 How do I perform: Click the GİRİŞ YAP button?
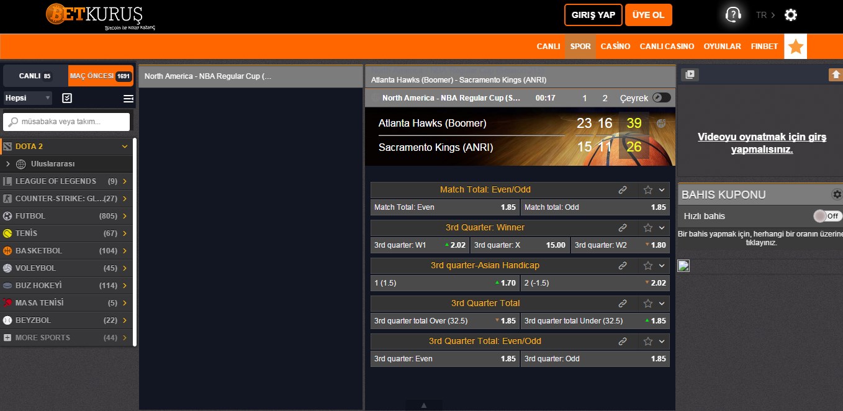coord(593,15)
